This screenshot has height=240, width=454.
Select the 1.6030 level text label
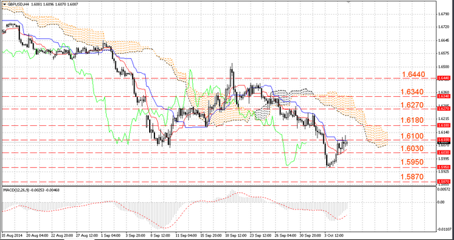coord(412,149)
